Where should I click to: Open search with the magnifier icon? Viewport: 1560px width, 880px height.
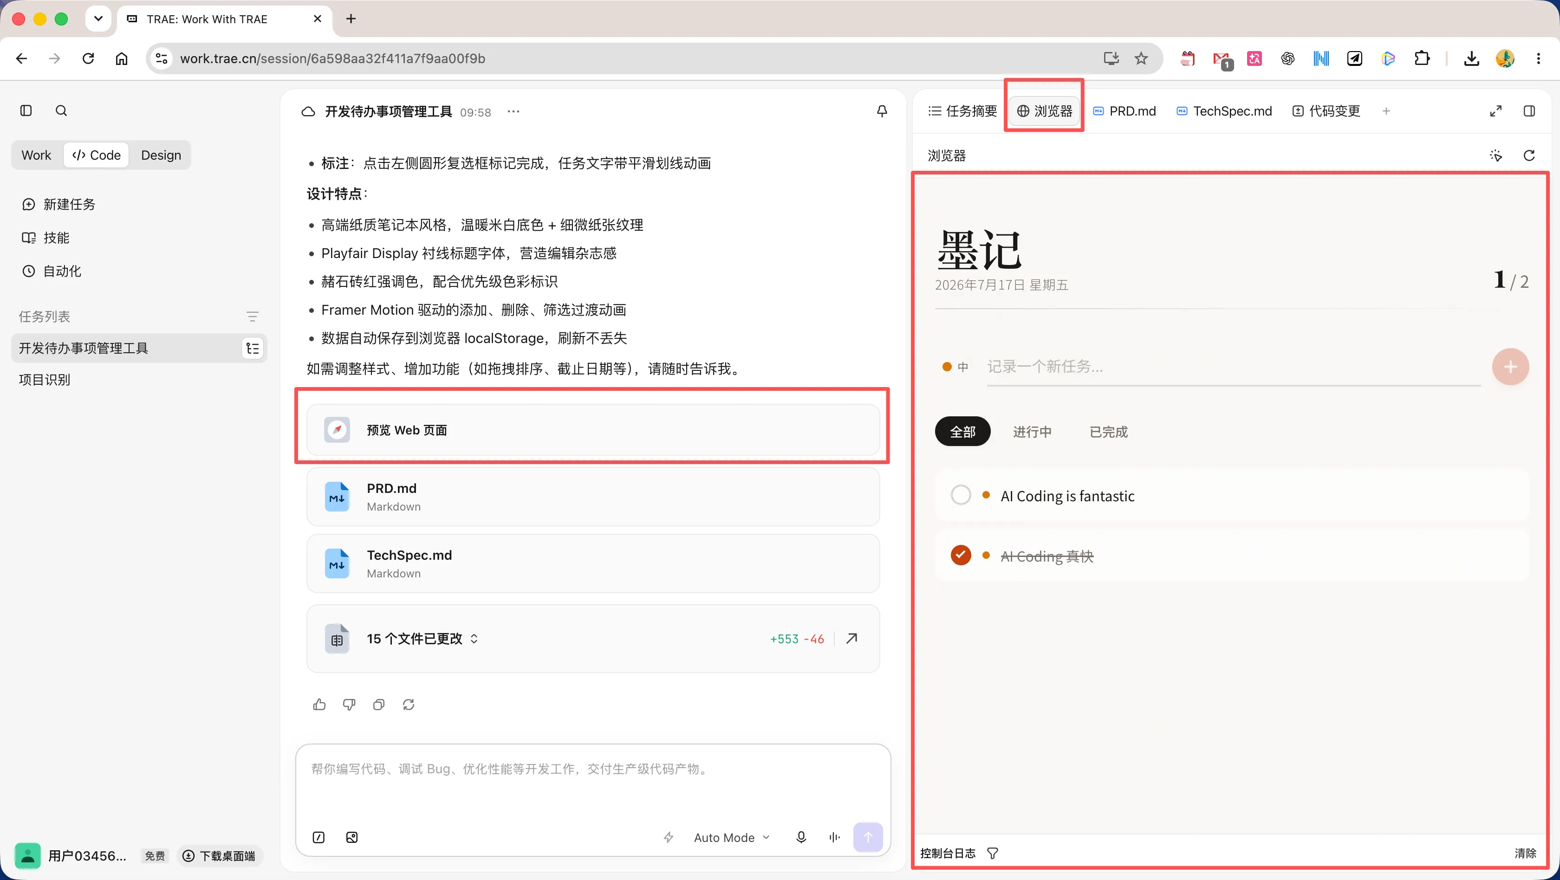tap(61, 111)
